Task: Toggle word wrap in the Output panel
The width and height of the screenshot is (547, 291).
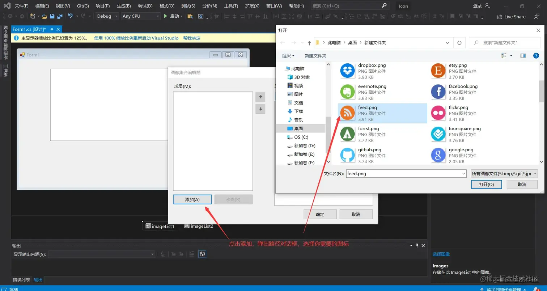Action: click(x=202, y=254)
